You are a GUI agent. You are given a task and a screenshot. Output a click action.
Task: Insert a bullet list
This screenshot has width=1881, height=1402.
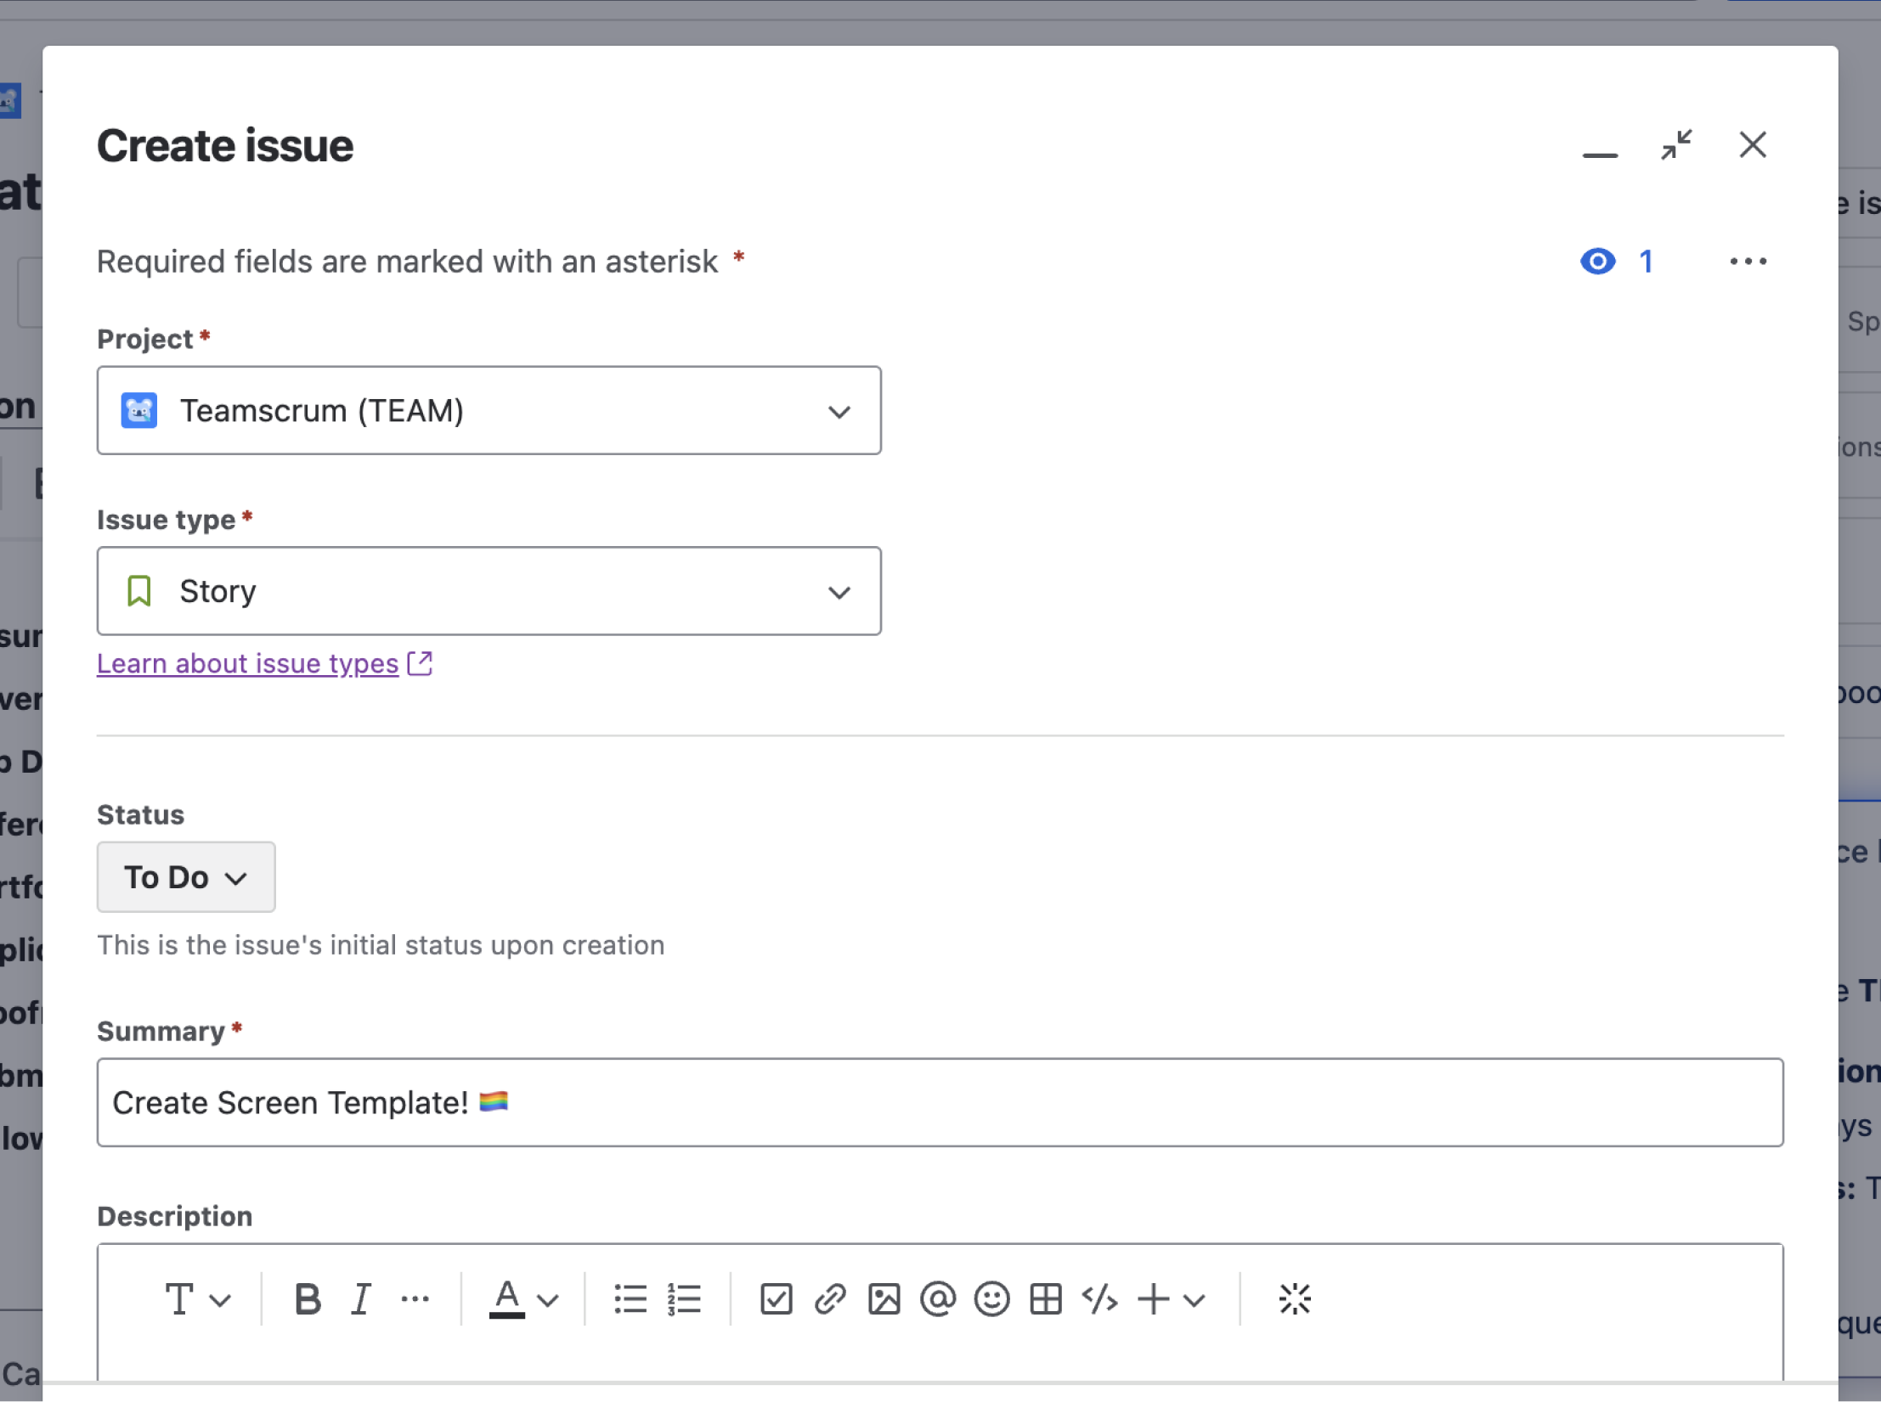point(630,1299)
